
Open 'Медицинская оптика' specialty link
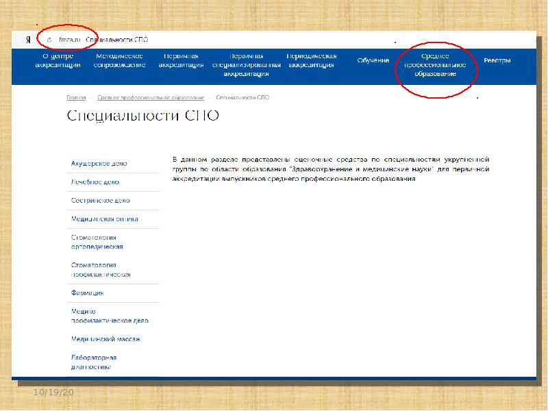point(104,219)
